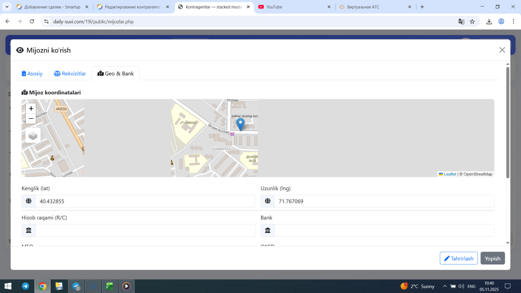Focus the Uzunlik (lng) input field

click(x=384, y=201)
